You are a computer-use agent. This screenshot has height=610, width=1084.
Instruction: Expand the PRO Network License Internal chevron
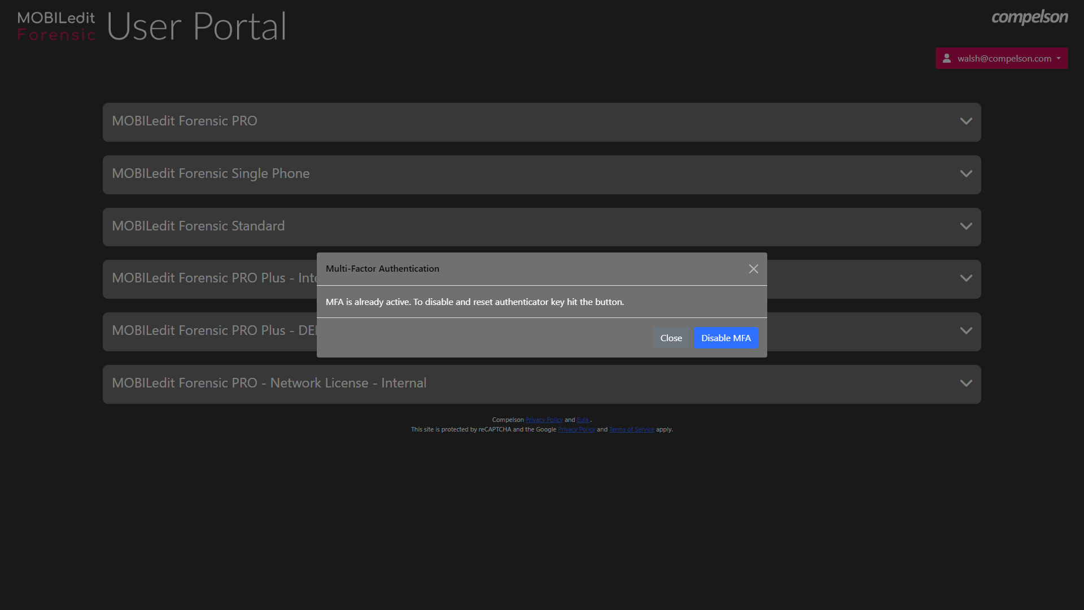(x=966, y=384)
